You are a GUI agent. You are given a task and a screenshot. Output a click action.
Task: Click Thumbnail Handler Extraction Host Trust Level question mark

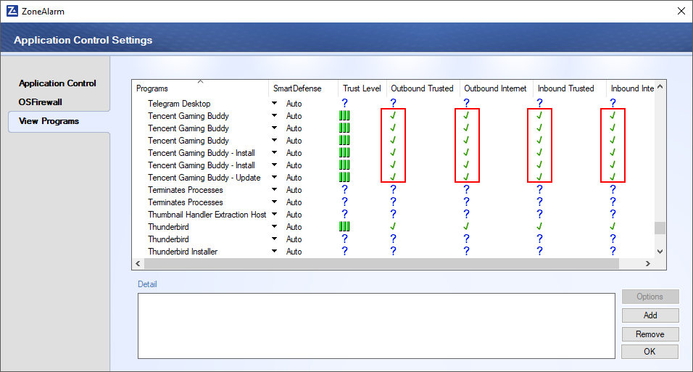(345, 214)
